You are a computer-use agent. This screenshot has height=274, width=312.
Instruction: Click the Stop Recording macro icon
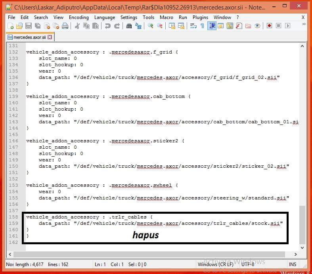click(279, 26)
